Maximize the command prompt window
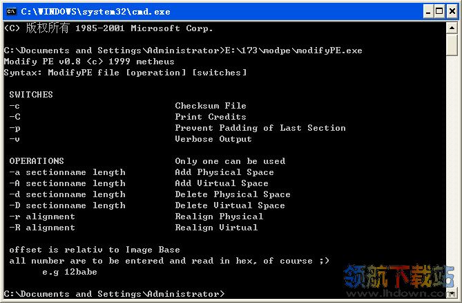Viewport: 462px width, 303px height. (439, 12)
